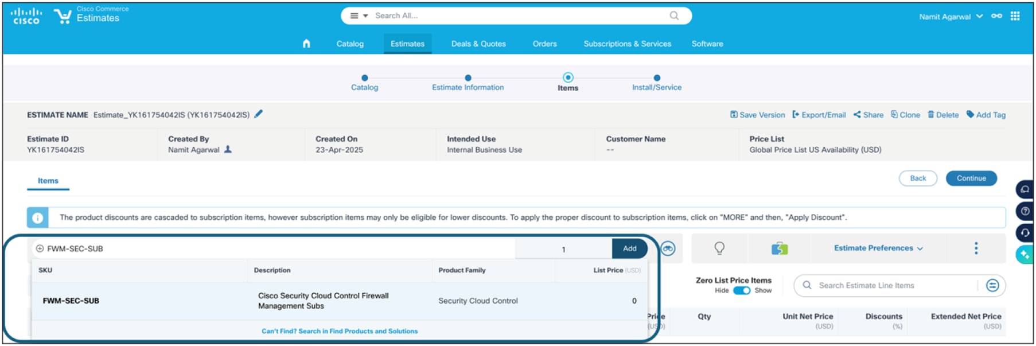1036x346 pixels.
Task: Go to the Catalog progress step
Action: point(365,83)
